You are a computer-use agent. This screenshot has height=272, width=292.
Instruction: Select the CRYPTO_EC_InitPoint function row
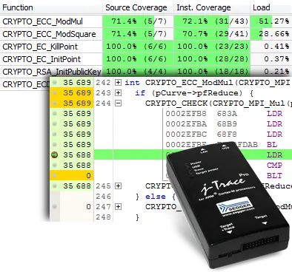(x=146, y=59)
